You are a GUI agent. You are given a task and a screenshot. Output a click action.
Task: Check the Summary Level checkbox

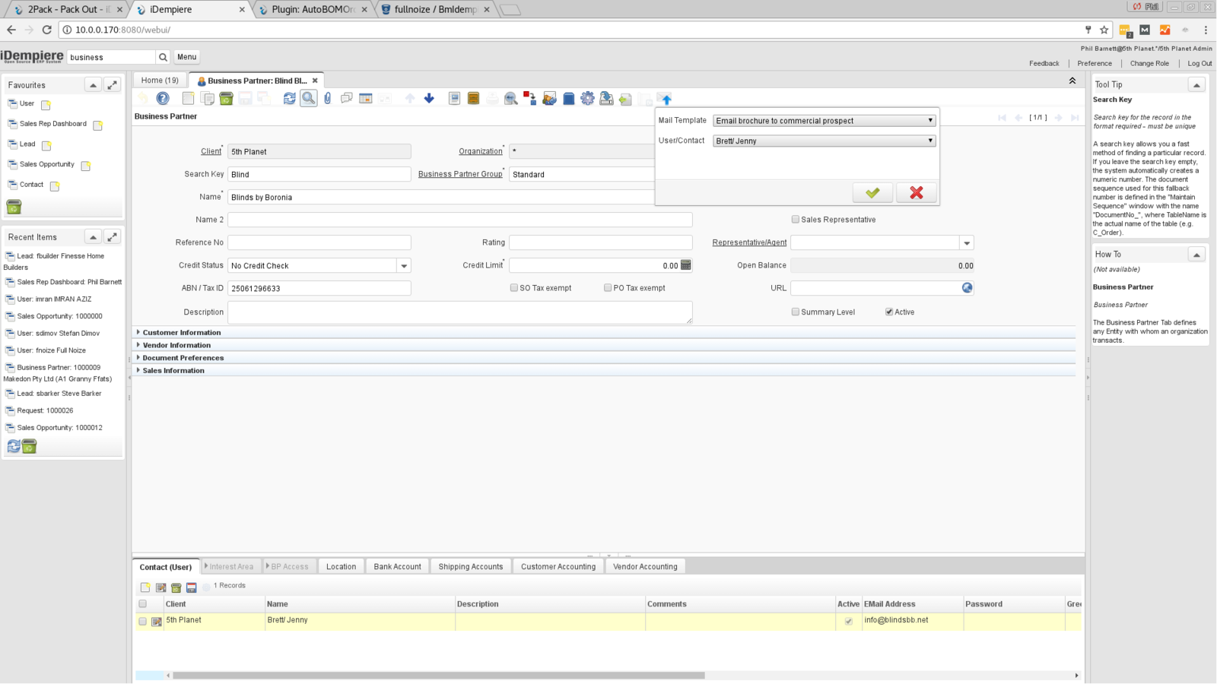click(x=796, y=312)
